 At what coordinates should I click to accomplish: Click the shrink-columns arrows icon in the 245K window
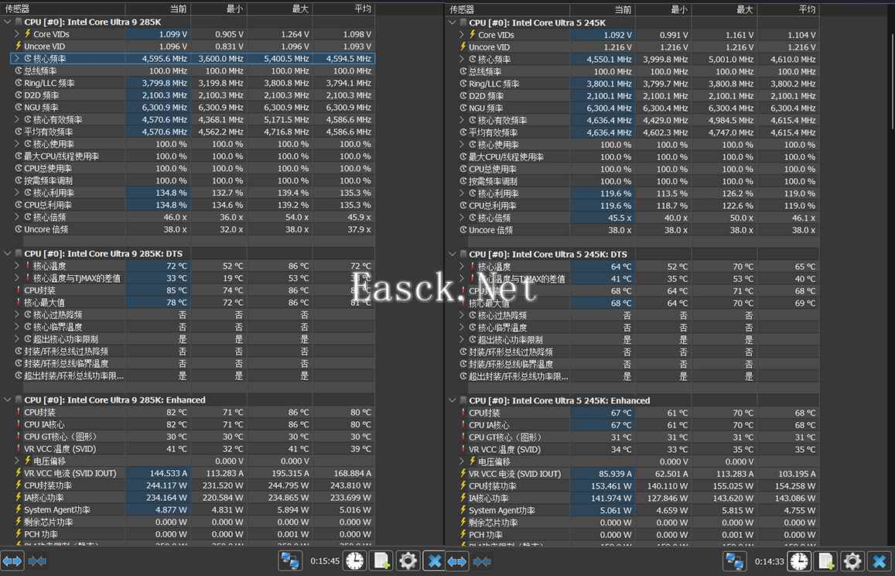click(482, 561)
